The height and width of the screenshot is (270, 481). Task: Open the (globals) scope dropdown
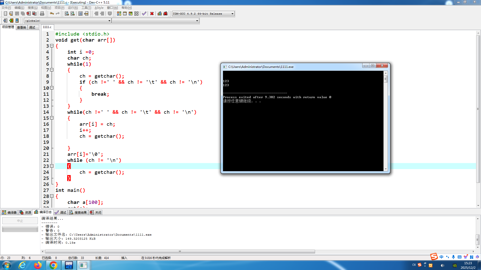(x=67, y=21)
